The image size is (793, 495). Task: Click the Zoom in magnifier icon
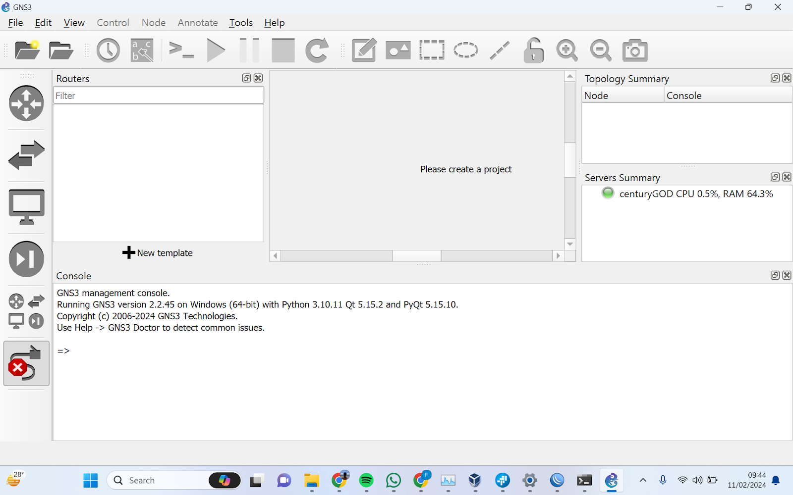point(567,50)
